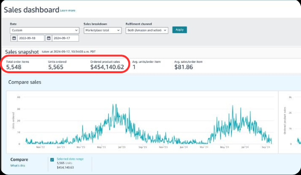This screenshot has height=175, width=301.
Task: Click the Selected date range label
Action: pyautogui.click(x=70, y=159)
